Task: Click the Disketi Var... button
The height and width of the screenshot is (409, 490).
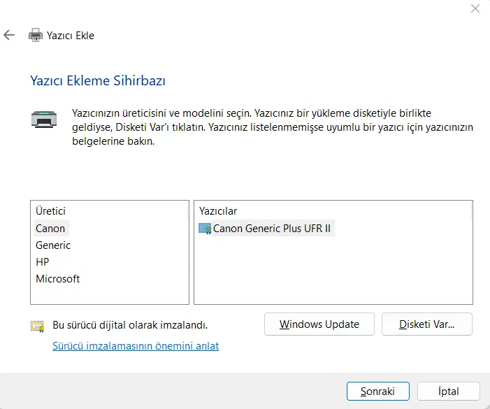Action: (427, 324)
